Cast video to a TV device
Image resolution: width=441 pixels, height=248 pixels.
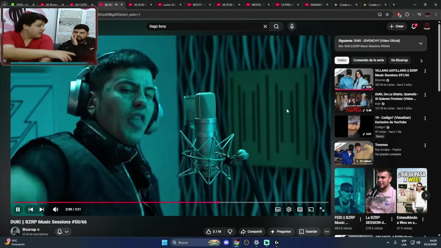pyautogui.click(x=311, y=209)
